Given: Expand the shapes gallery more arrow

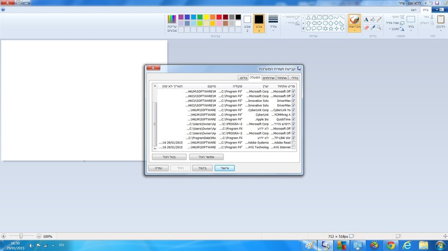Looking at the screenshot, I should pos(303,29).
